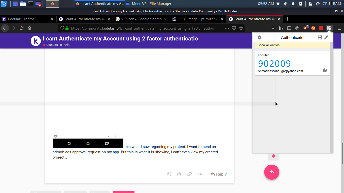Add an emoji reaction to the post
Viewport: 344px width, 193px height.
tap(169, 174)
